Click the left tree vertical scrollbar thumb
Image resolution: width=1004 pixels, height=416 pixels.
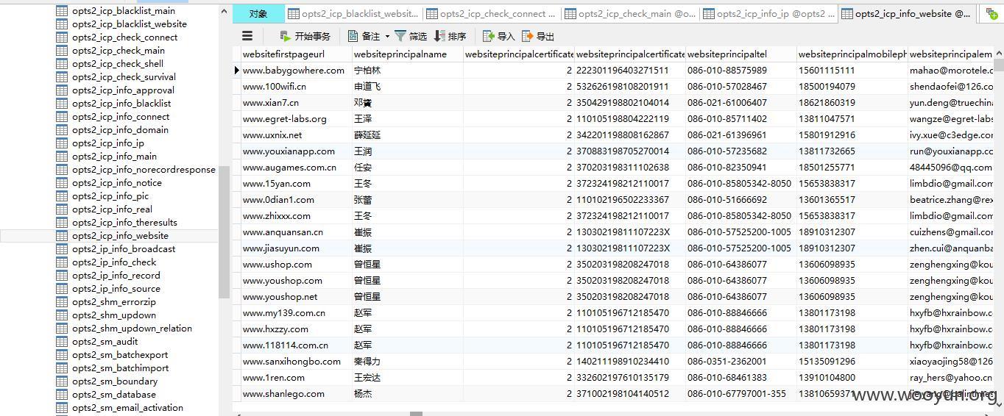224,231
